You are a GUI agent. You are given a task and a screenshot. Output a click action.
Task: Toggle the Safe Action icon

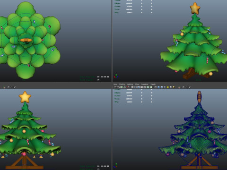click(148, 87)
